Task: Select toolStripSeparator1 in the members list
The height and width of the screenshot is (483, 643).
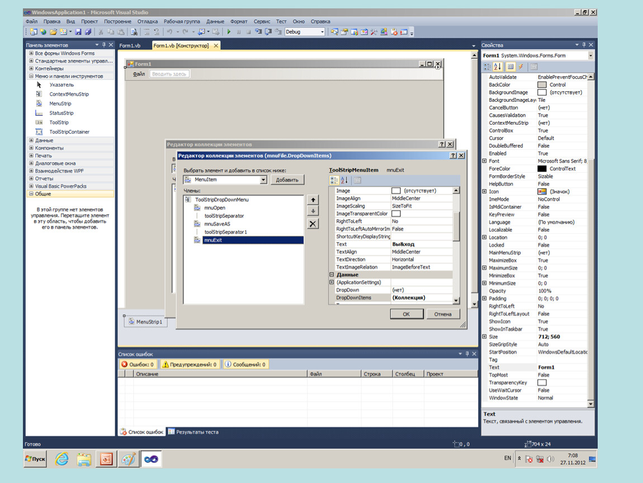Action: click(225, 232)
